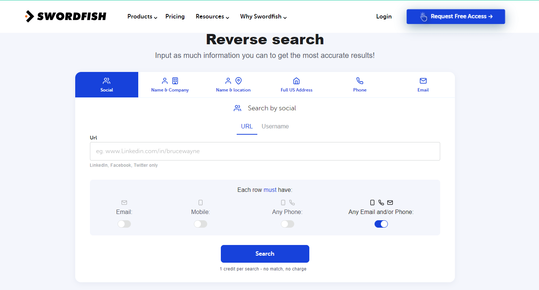Toggle the Email requirement switch
The image size is (539, 290).
coord(124,224)
